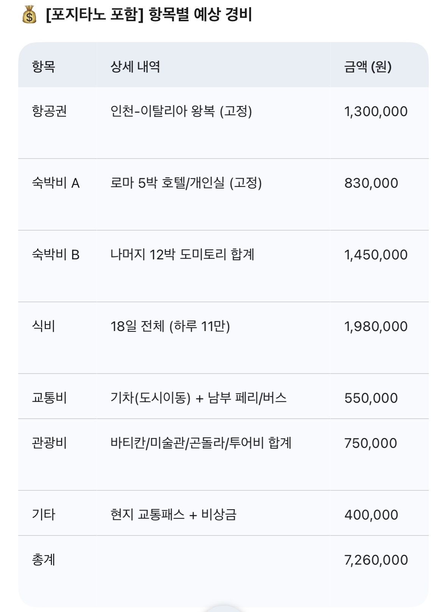Click the page title about 포지타노 expenses
The height and width of the screenshot is (612, 447).
[149, 15]
